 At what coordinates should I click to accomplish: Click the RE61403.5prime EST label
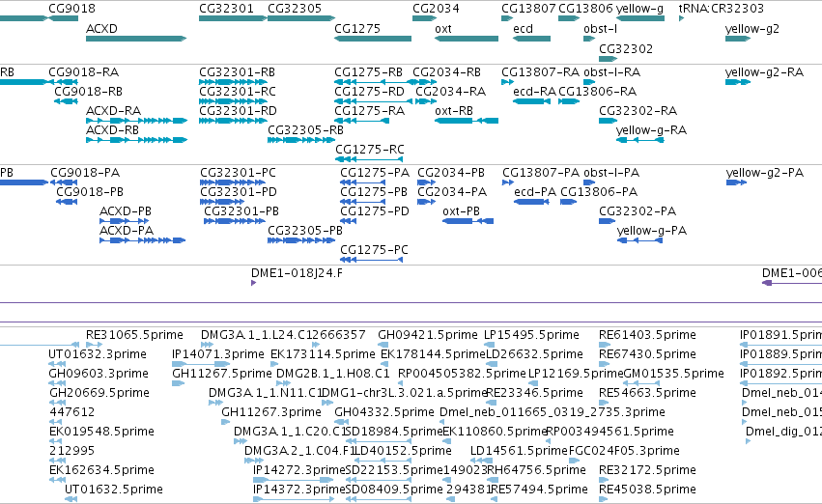click(x=647, y=335)
